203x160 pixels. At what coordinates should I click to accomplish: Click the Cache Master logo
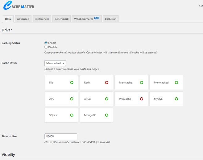(x=19, y=5)
